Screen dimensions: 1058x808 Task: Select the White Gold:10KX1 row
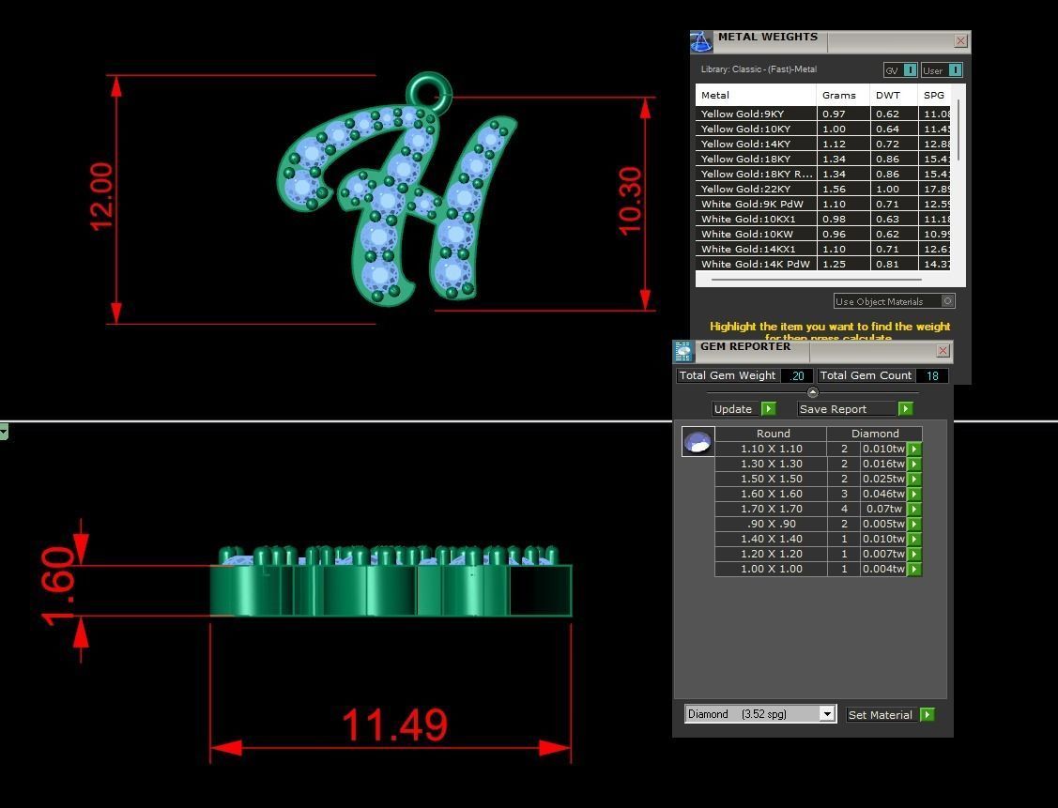coord(822,220)
